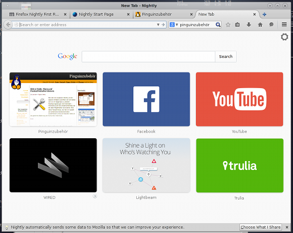Click the Go arrow in address bar
Image resolution: width=293 pixels, height=233 pixels.
[163, 25]
